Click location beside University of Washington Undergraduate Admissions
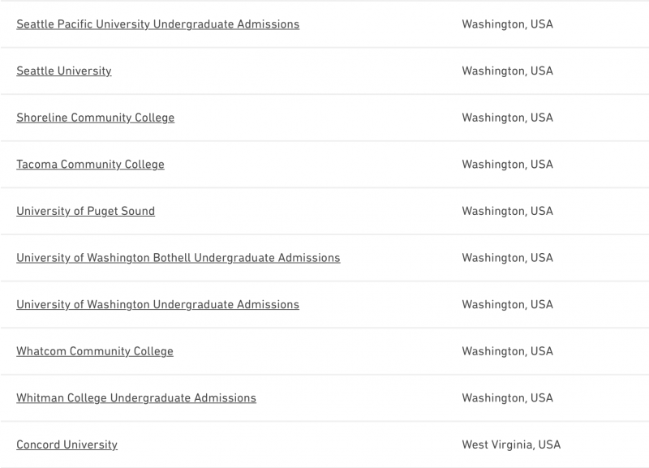The height and width of the screenshot is (468, 649). pyautogui.click(x=507, y=305)
